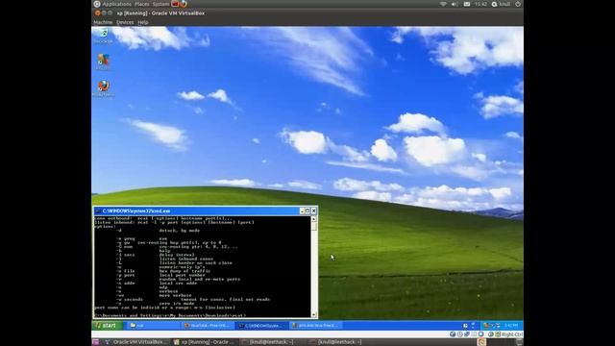Switch to second knull@leethack terminal task
615x346 pixels.
[x=339, y=342]
